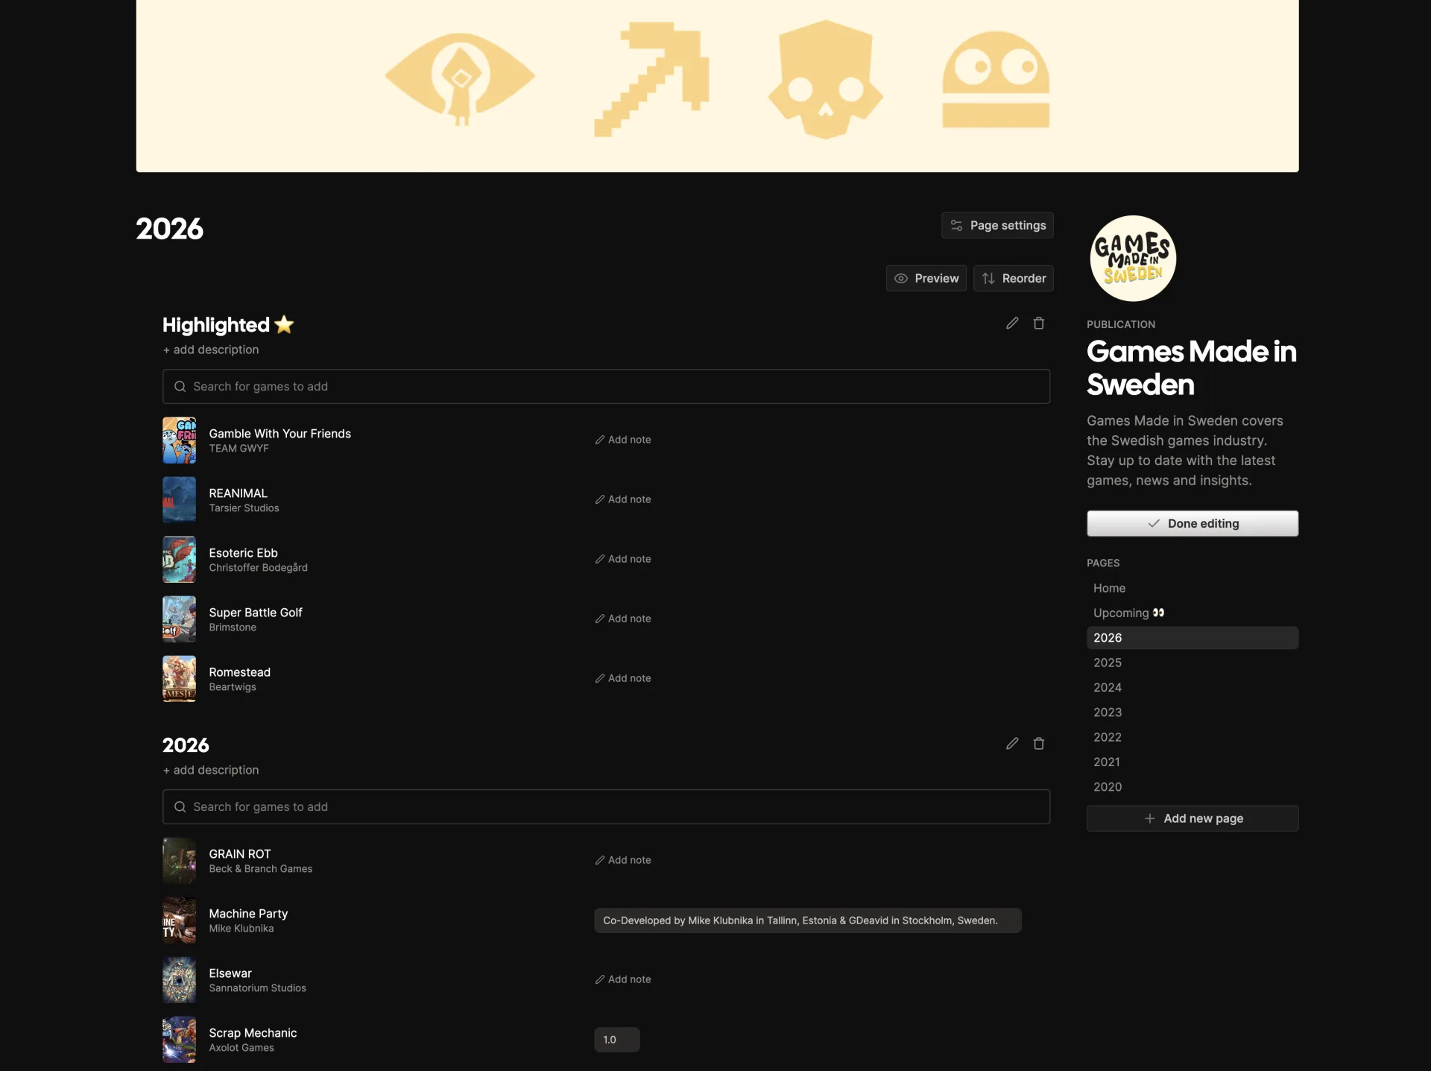Click the Tarsier Studios developer name
Viewport: 1431px width, 1071px height.
pos(244,508)
